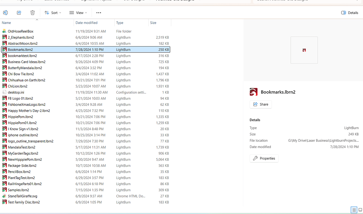
Task: Click the ChiLion.lbrn2 file icon
Action: [4, 86]
